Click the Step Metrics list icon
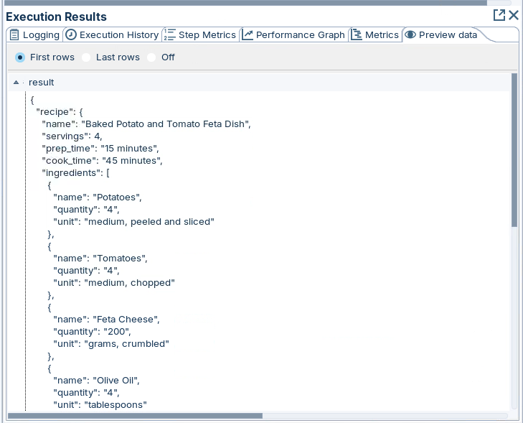This screenshot has width=523, height=423. [170, 34]
